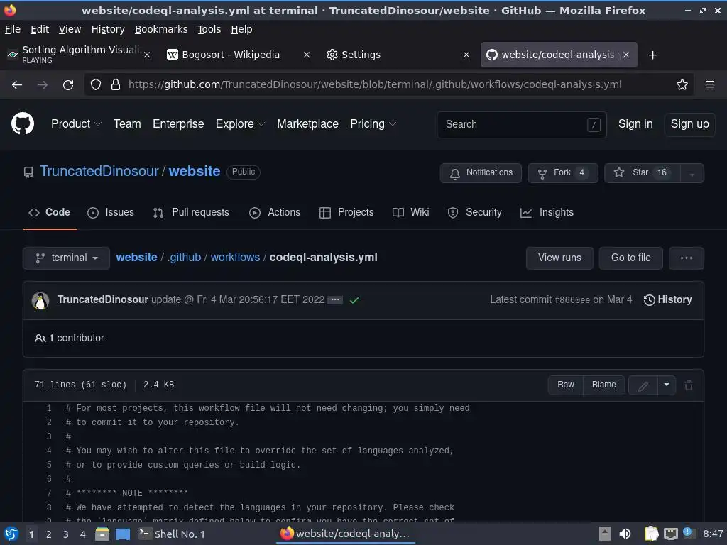The image size is (727, 545).
Task: Expand the Explore dropdown menu
Action: [240, 124]
